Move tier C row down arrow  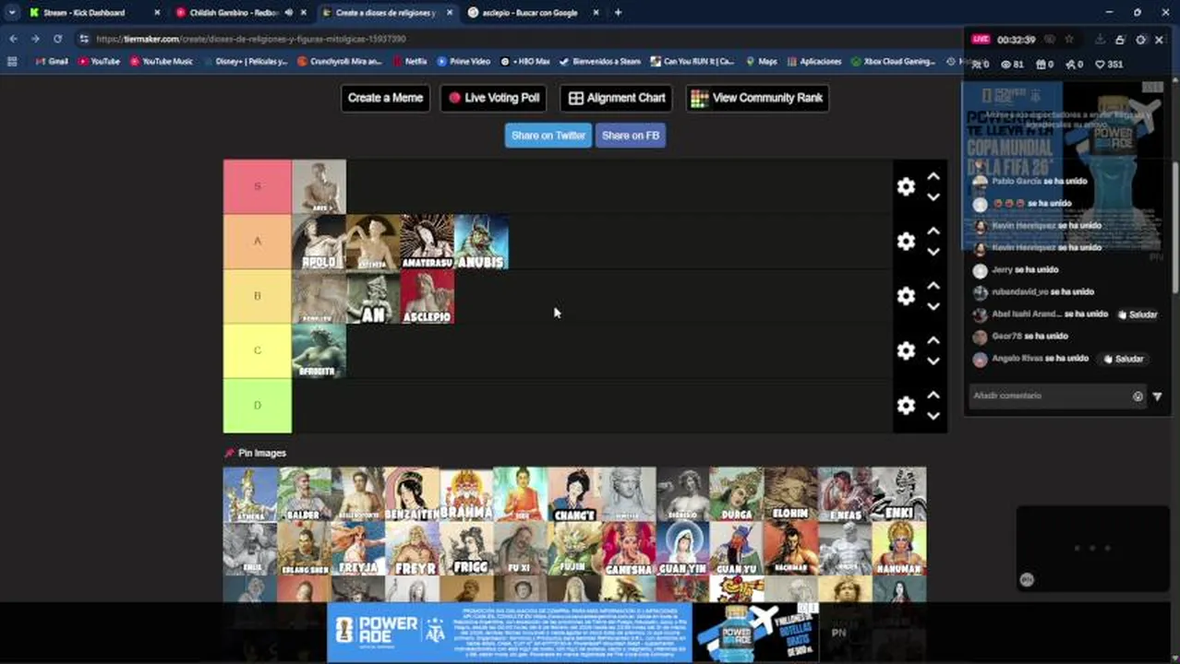click(933, 361)
